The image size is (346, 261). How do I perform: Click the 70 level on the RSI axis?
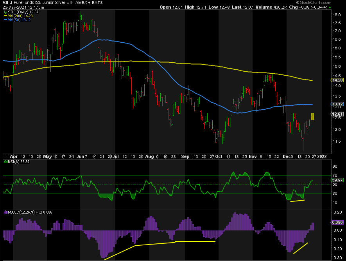coord(335,176)
